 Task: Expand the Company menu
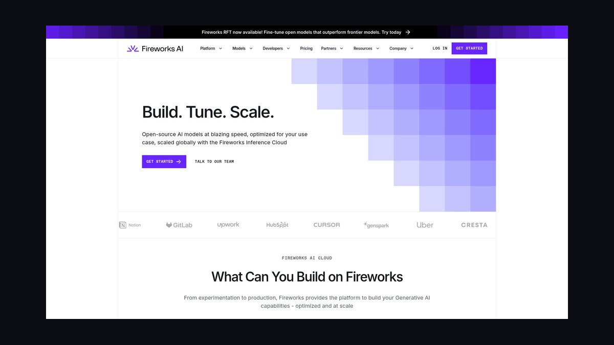click(x=402, y=49)
